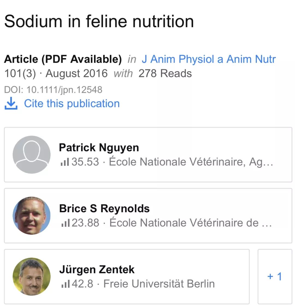Viewport: 295px width, 307px height.
Task: Click the Freie Universität Berlin affiliation
Action: (x=159, y=284)
